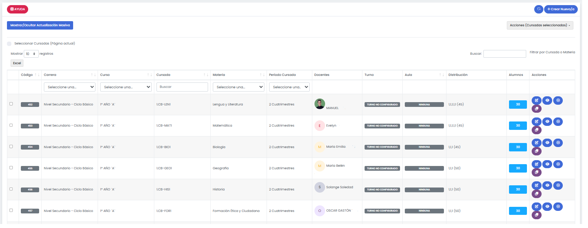The image size is (588, 228).
Task: Click MANUEL's teacher avatar photo
Action: tap(320, 104)
